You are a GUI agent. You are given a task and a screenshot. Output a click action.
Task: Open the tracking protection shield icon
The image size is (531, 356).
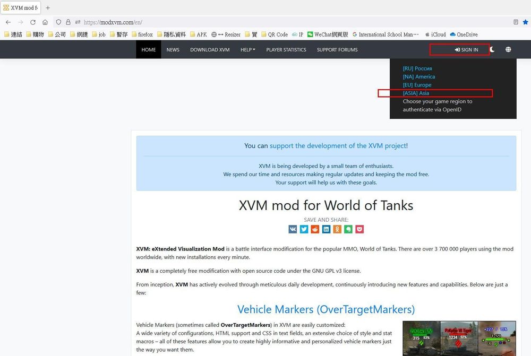click(58, 22)
